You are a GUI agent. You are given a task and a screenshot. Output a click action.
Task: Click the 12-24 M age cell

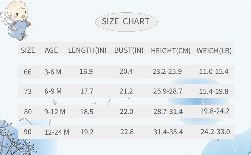pyautogui.click(x=57, y=132)
